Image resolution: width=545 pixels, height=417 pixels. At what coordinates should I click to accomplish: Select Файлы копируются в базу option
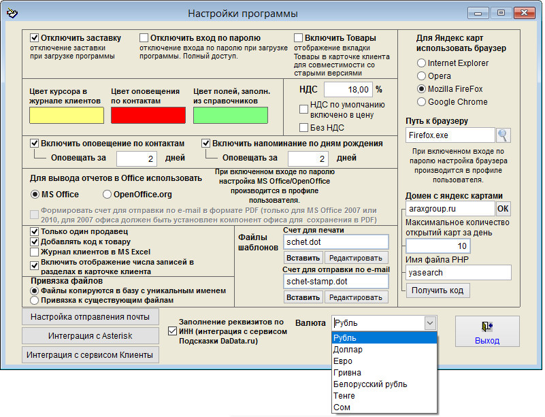(34, 291)
